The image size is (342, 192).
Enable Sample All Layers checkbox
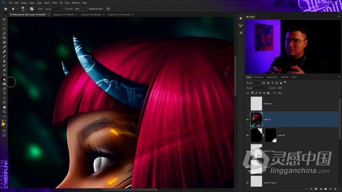tap(87, 9)
